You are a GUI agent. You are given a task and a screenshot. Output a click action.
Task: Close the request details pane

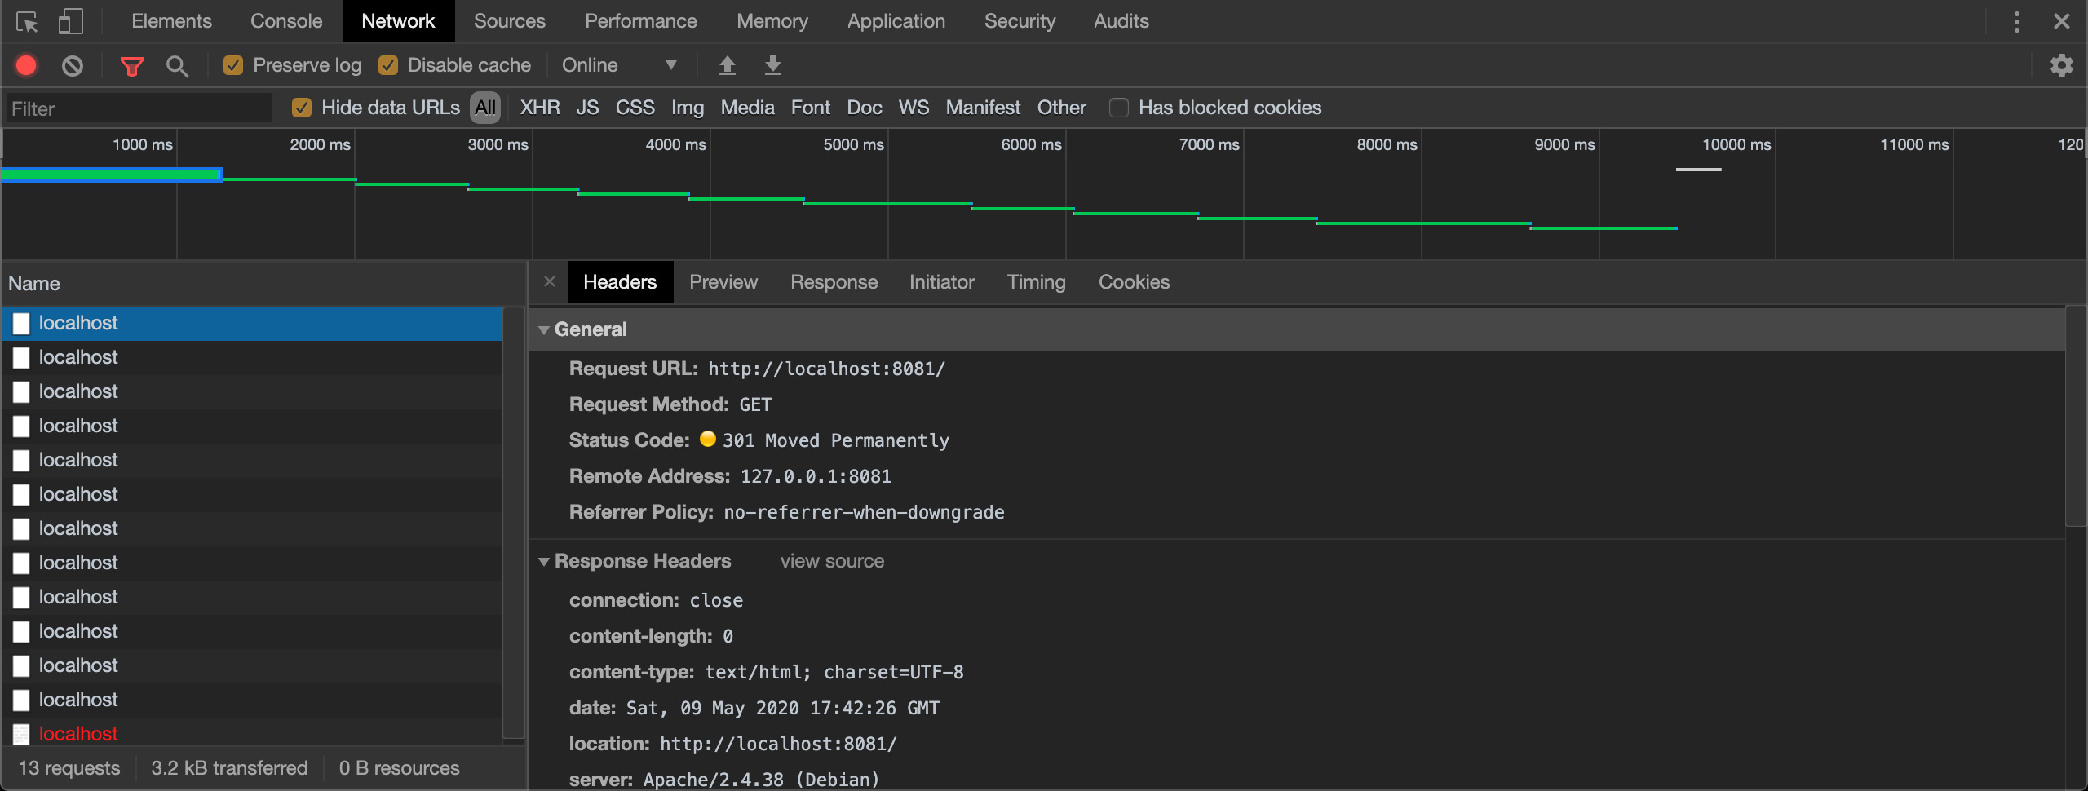(549, 281)
